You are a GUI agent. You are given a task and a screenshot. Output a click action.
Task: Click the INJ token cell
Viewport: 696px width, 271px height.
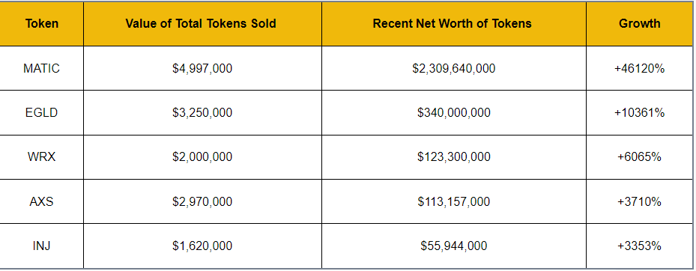pyautogui.click(x=42, y=246)
